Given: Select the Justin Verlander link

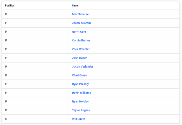Looking at the screenshot, I should pos(83,67).
